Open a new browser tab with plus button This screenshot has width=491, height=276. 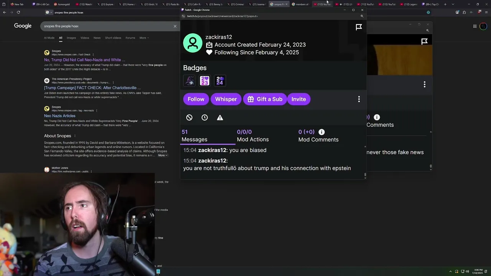445,4
